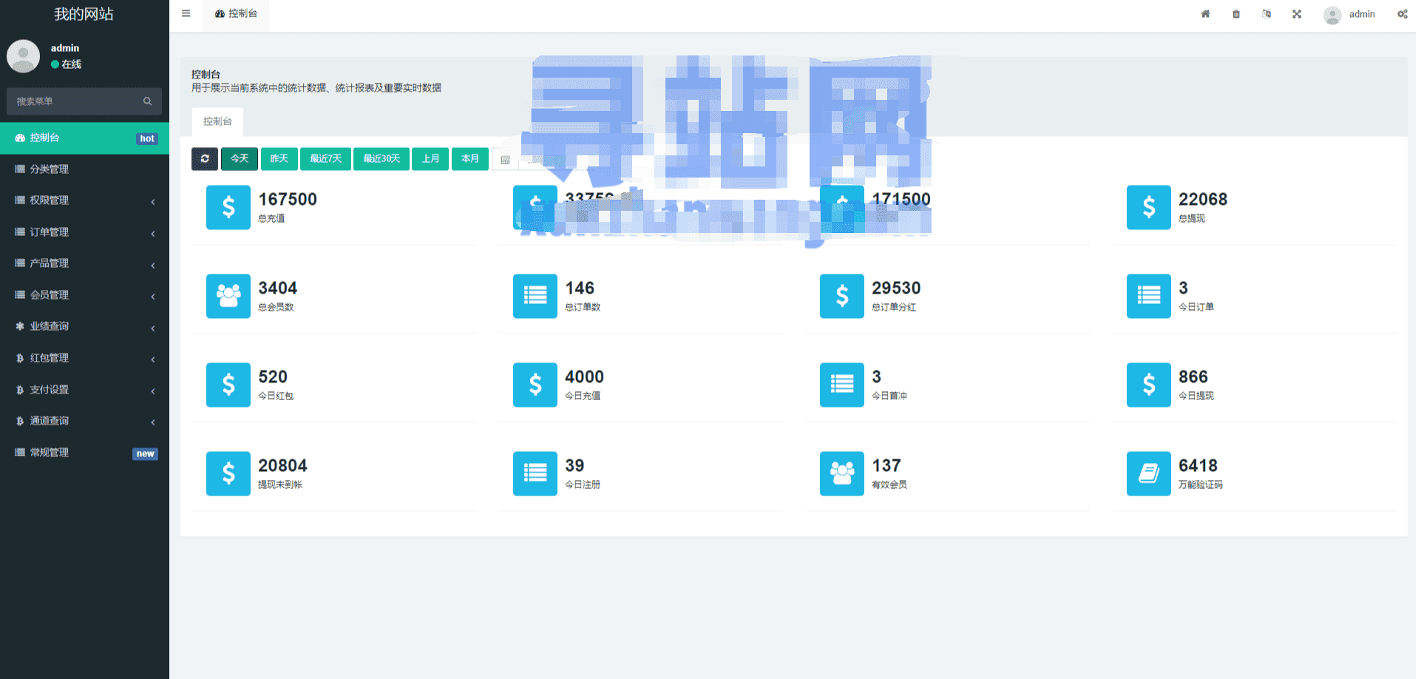Click the trash clear-cache icon
The width and height of the screenshot is (1421, 679).
[1236, 14]
